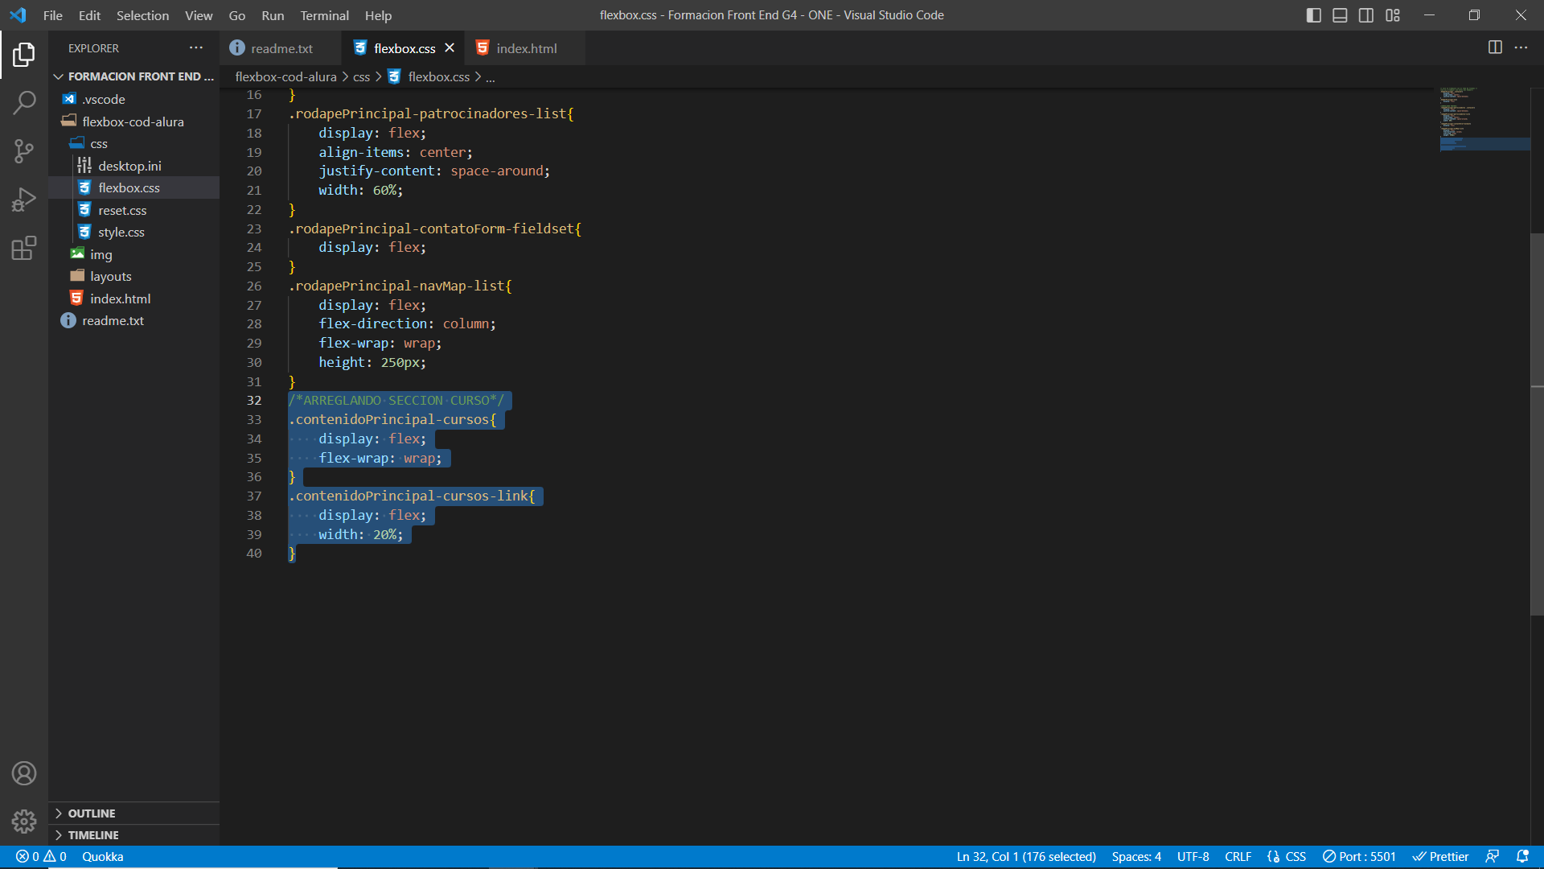Close the flexbox.css tab
This screenshot has width=1544, height=869.
(450, 47)
